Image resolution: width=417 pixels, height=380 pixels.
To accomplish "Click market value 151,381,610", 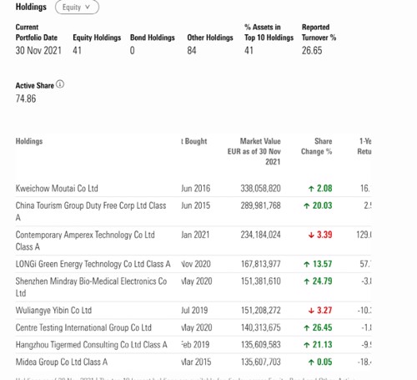I will coord(260,281).
